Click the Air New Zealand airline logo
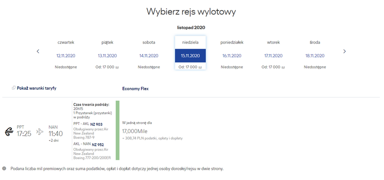384x180 pixels. [x=9, y=132]
